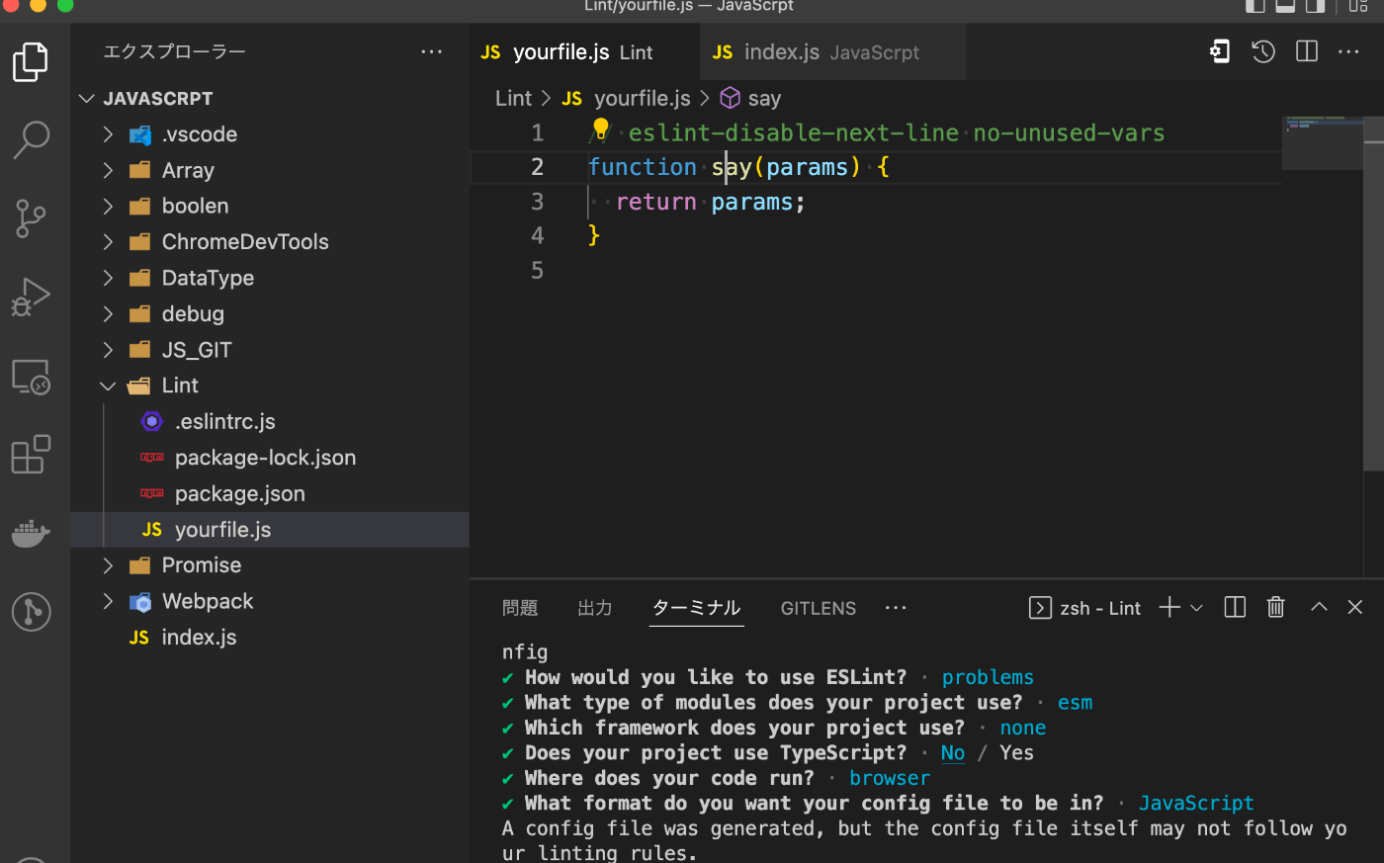Kill the terminal with trash icon
1384x863 pixels.
[1276, 607]
